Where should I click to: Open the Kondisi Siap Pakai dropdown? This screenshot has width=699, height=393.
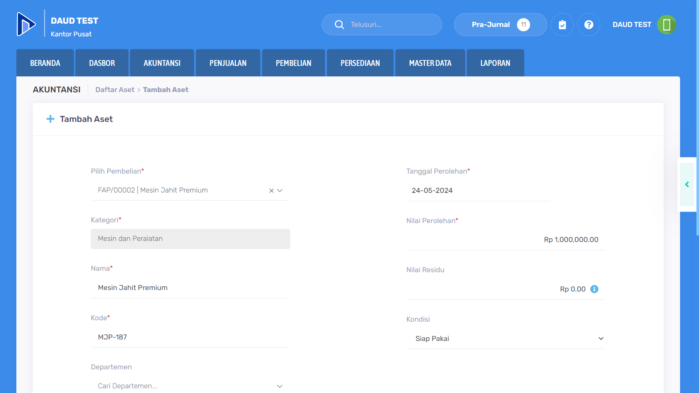coord(506,338)
